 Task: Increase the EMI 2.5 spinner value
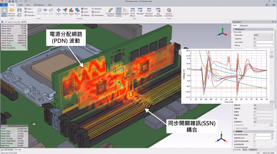click(272, 134)
